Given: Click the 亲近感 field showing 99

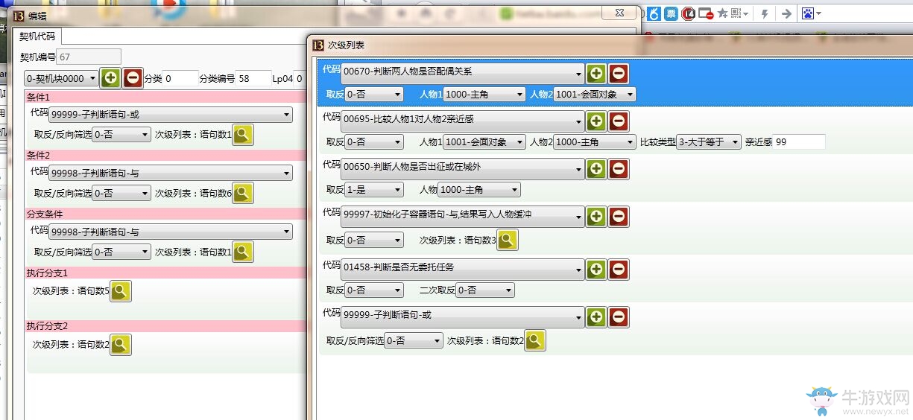Looking at the screenshot, I should pos(799,141).
